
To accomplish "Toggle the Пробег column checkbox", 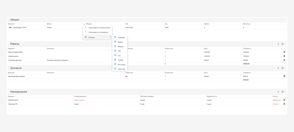I will pyautogui.click(x=115, y=60).
